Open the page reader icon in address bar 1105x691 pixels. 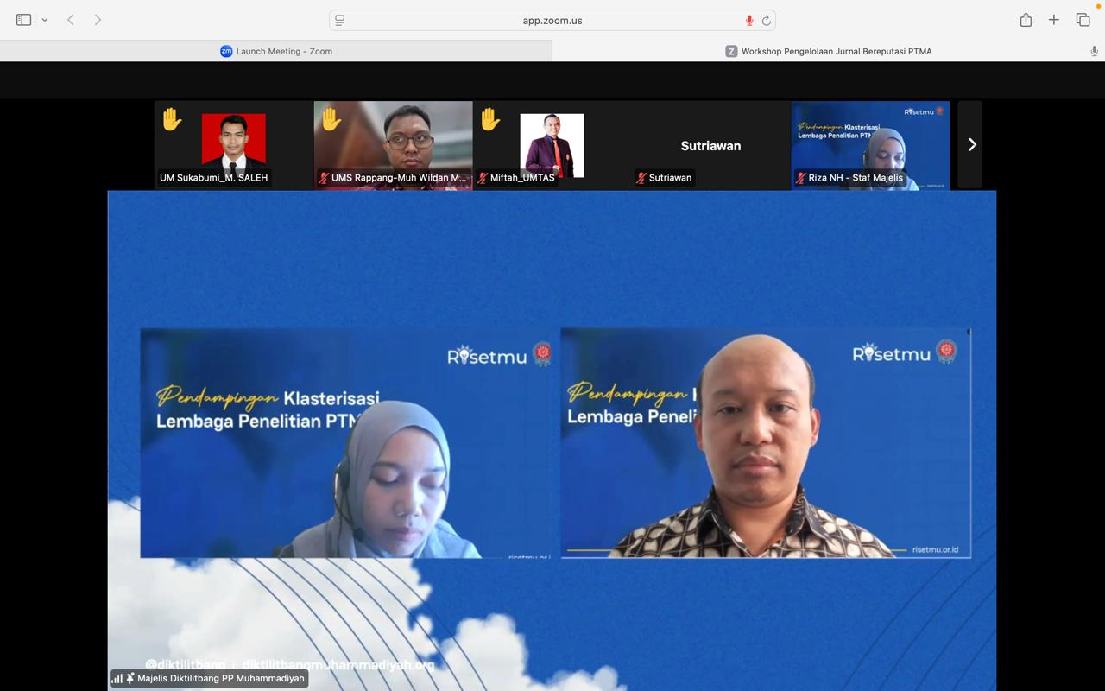pos(340,20)
